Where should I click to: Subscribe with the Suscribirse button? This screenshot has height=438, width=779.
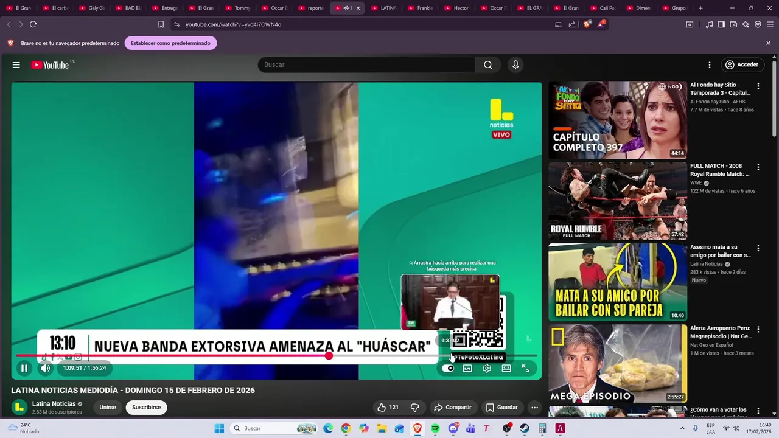tap(147, 408)
